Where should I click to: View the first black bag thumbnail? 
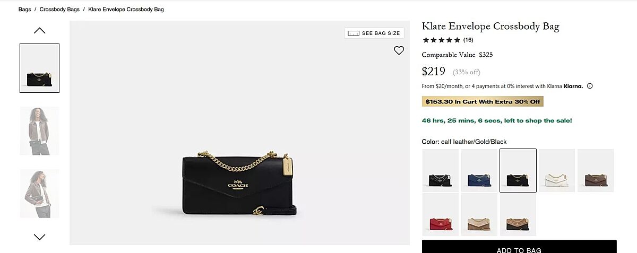(40, 68)
